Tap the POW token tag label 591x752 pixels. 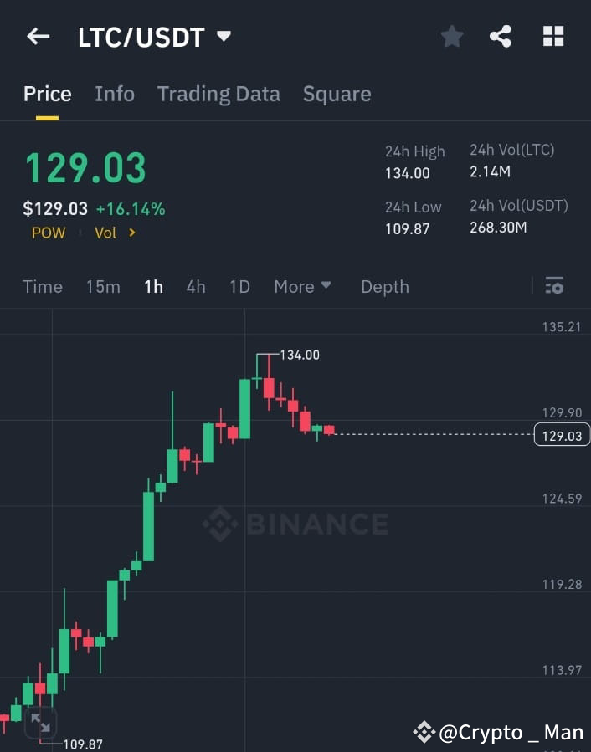pos(48,233)
